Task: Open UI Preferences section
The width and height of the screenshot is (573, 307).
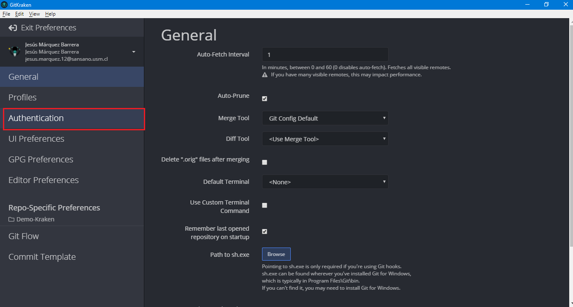Action: (x=72, y=139)
